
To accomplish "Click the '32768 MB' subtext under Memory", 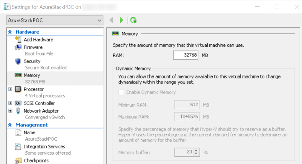I will [x=35, y=82].
